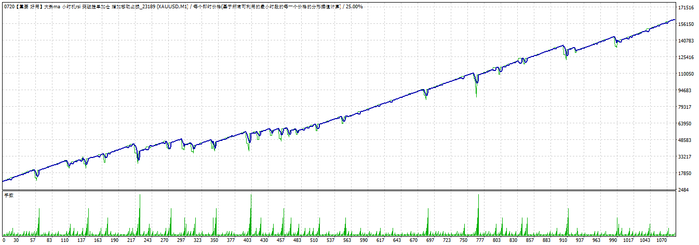Click trade number 83 on the bottom axis

[49, 240]
